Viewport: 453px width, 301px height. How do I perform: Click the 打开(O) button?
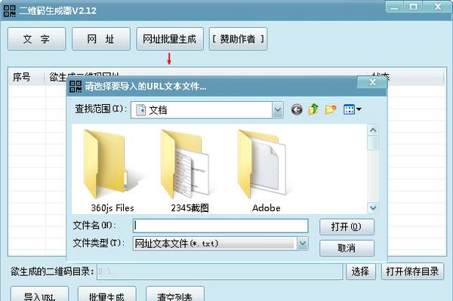pyautogui.click(x=347, y=227)
